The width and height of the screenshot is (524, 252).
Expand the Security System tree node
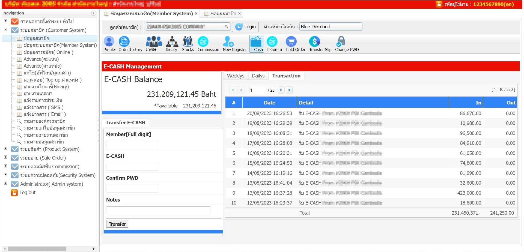tap(5, 175)
